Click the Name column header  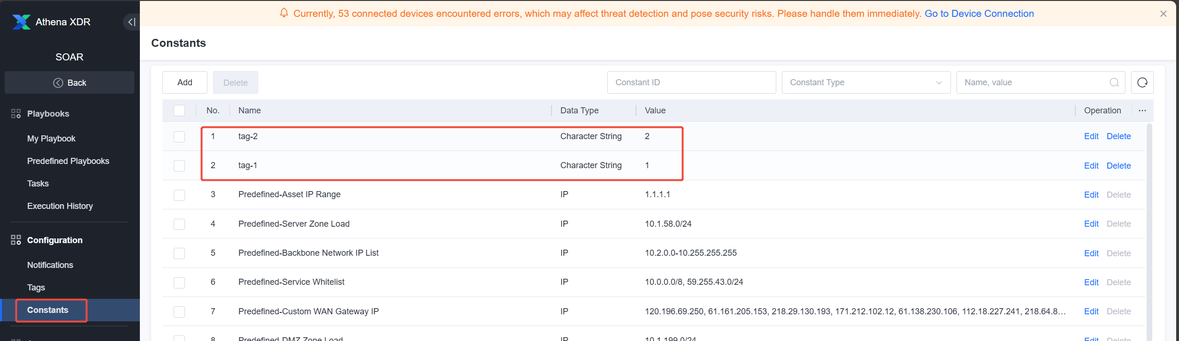250,111
